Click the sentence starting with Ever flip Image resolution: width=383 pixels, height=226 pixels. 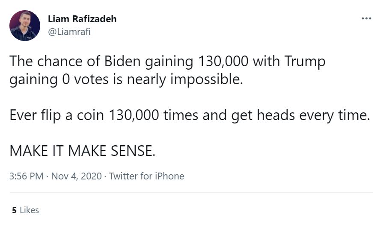pos(189,115)
